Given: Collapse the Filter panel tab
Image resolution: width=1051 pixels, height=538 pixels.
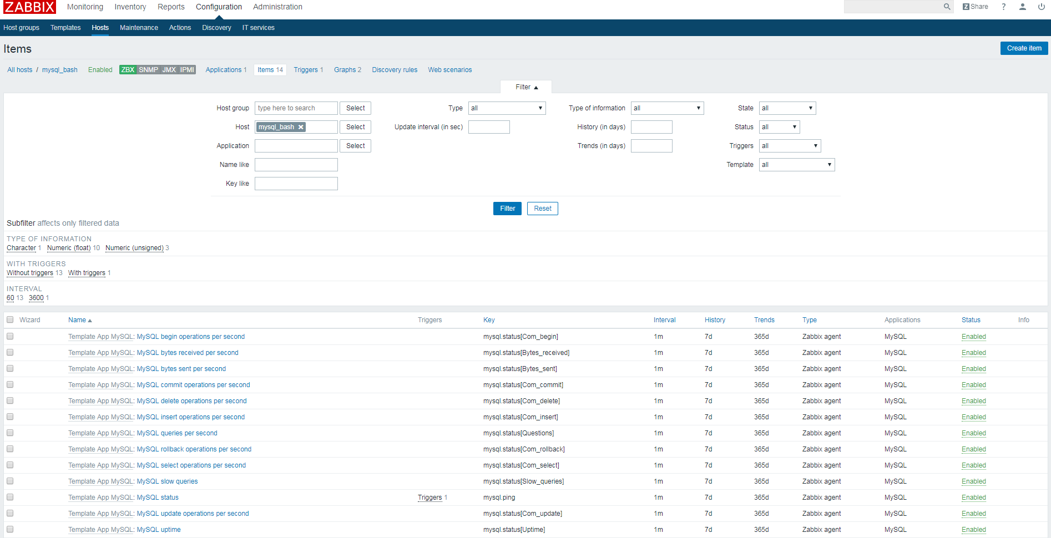Looking at the screenshot, I should click(x=526, y=87).
